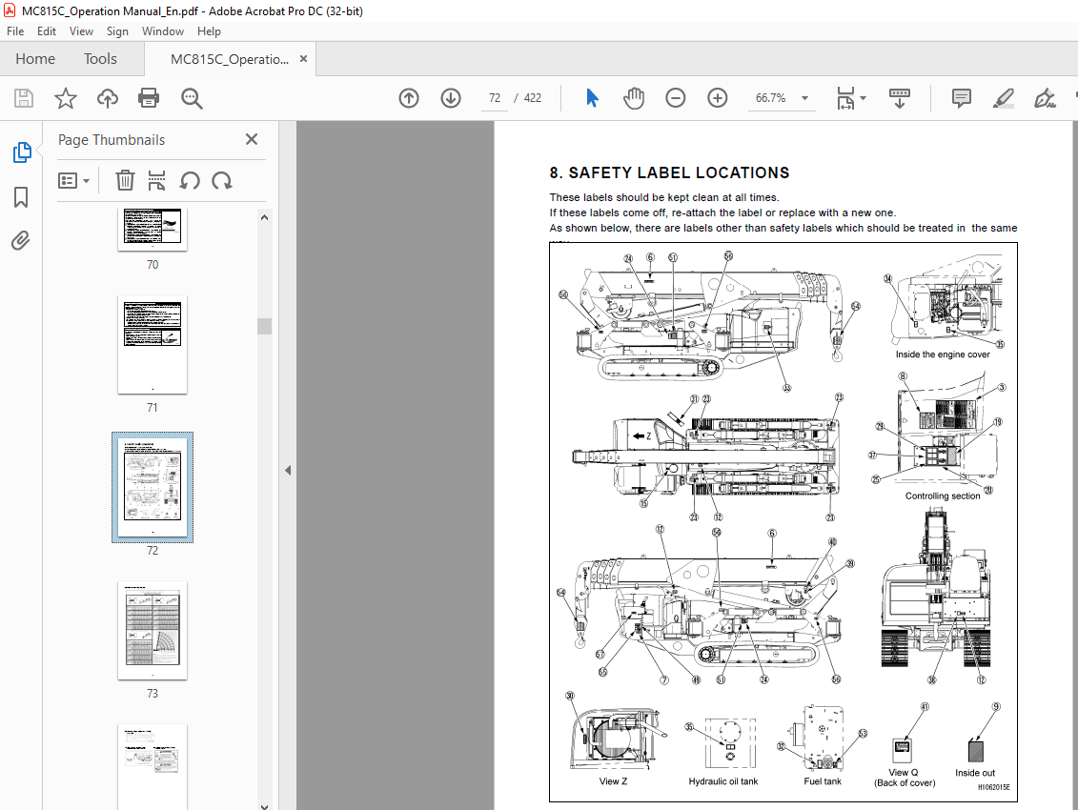Click the 'Fuel tank' caption
This screenshot has width=1078, height=810.
click(823, 781)
